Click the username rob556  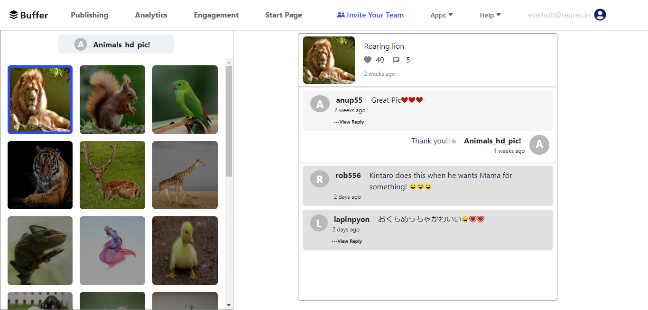click(x=348, y=176)
